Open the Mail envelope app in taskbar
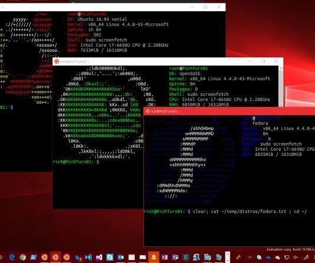Image resolution: width=315 pixels, height=263 pixels. pyautogui.click(x=143, y=257)
